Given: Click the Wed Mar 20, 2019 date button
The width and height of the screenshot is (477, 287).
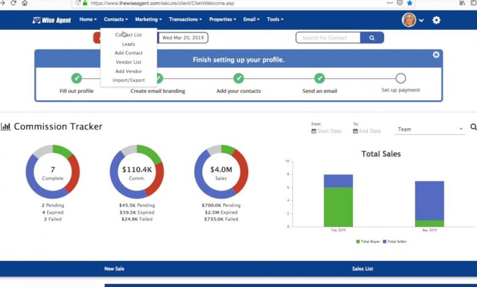Looking at the screenshot, I should pos(183,38).
